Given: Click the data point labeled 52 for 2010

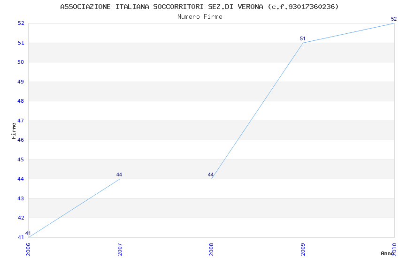Looking at the screenshot, I should coord(394,19).
